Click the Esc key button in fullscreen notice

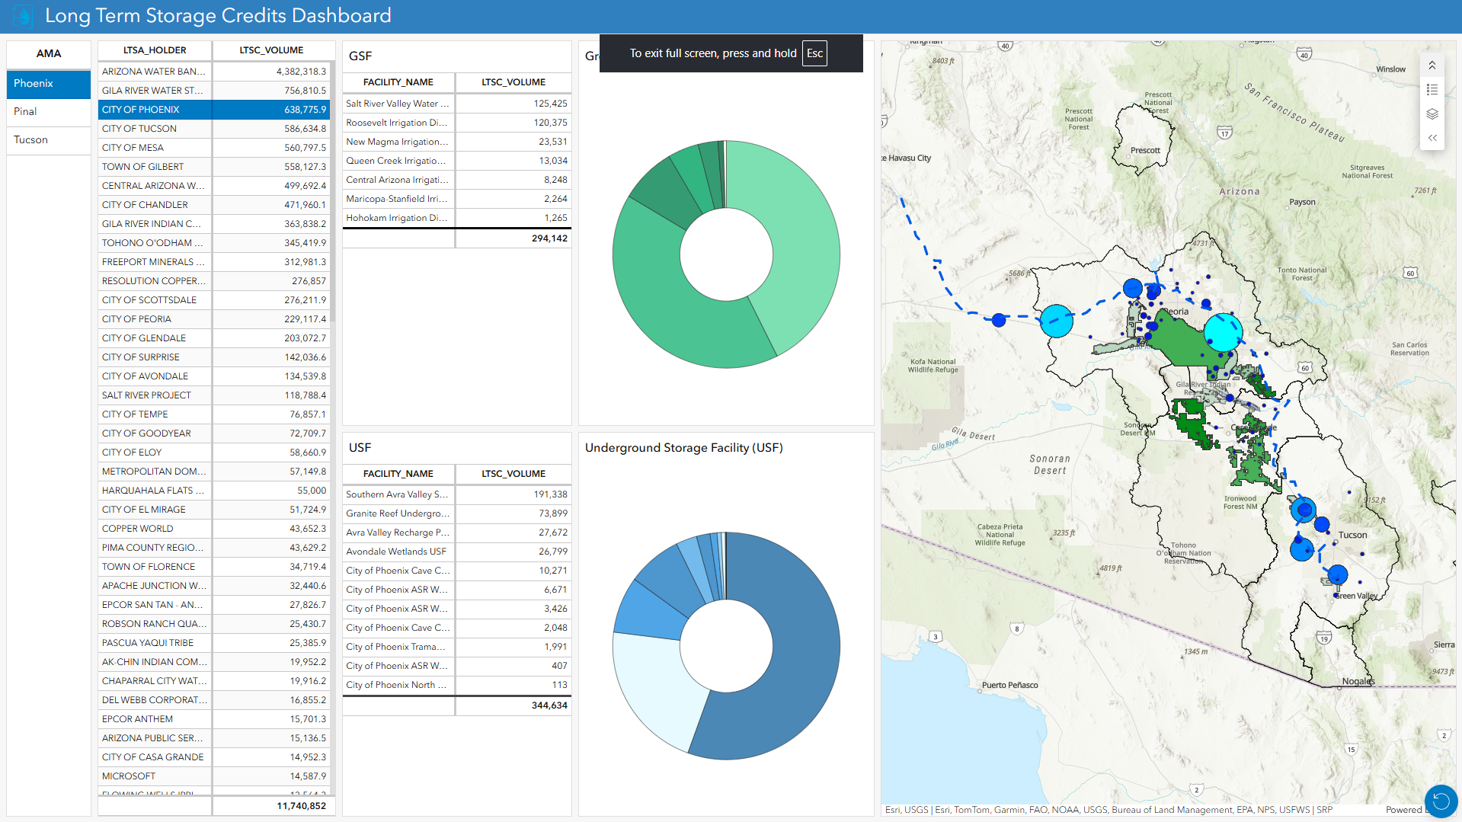[814, 53]
